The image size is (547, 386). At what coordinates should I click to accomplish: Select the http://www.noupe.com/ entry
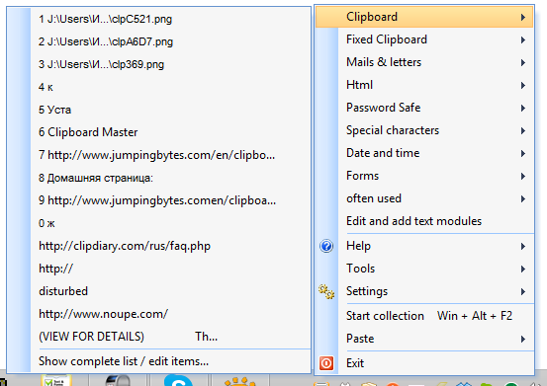[158, 314]
